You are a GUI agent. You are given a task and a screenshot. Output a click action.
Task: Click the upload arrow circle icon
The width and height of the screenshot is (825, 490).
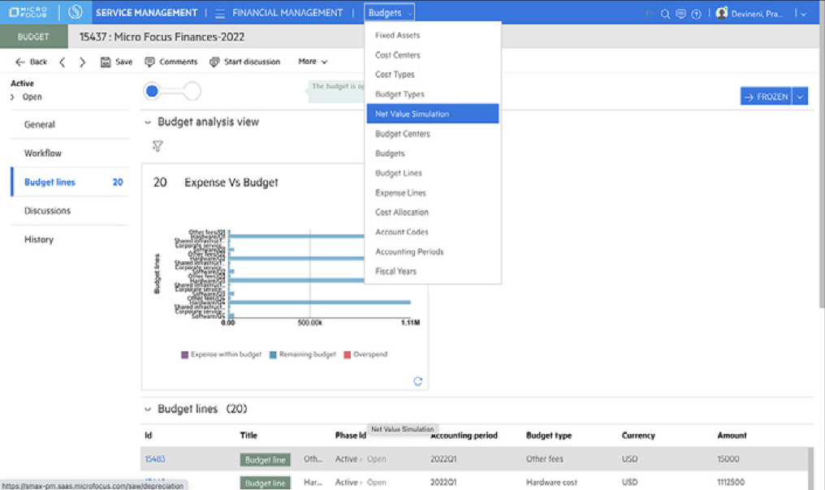pyautogui.click(x=696, y=14)
